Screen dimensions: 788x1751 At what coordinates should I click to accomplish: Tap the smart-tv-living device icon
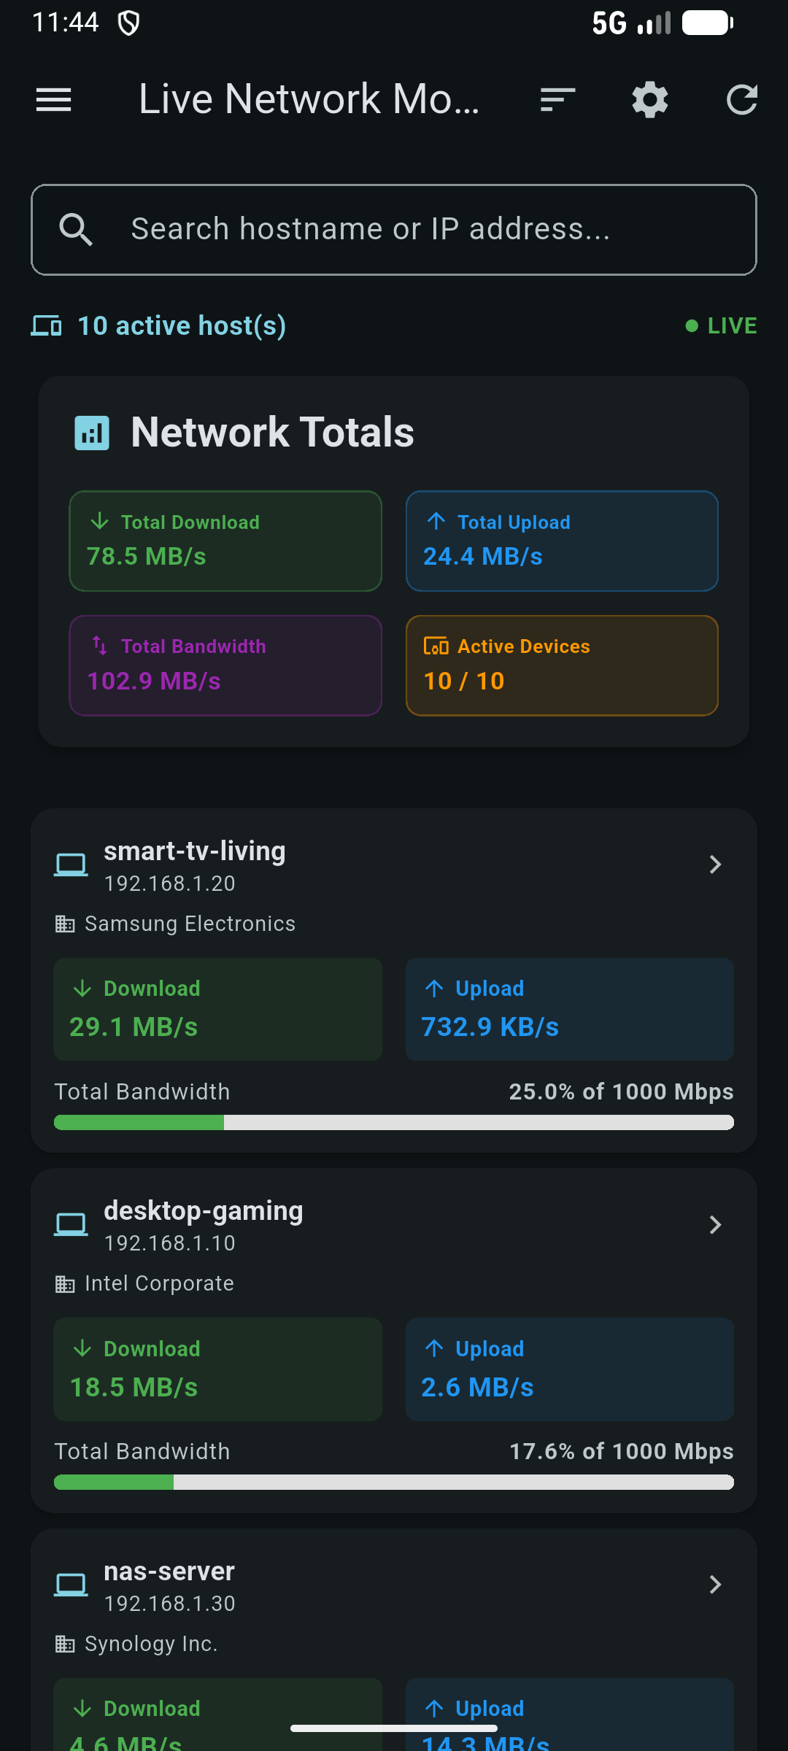(x=72, y=865)
